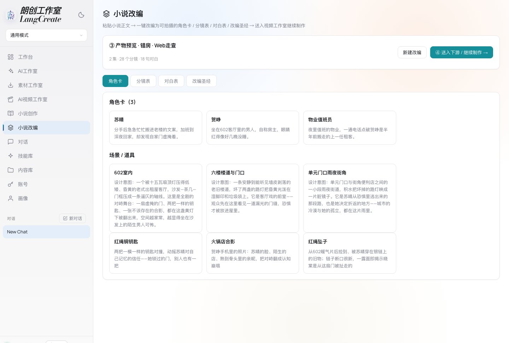
Task: Select the 红绳坠子 prop card
Action: (x=350, y=253)
